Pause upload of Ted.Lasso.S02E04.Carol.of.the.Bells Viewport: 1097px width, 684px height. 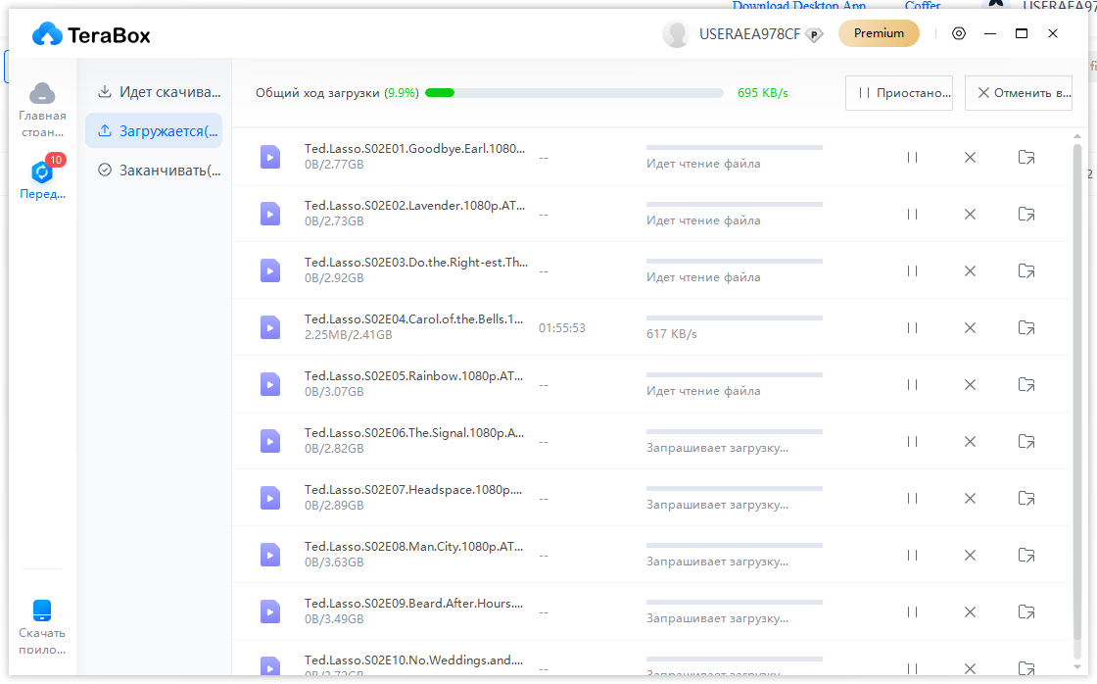pyautogui.click(x=912, y=327)
